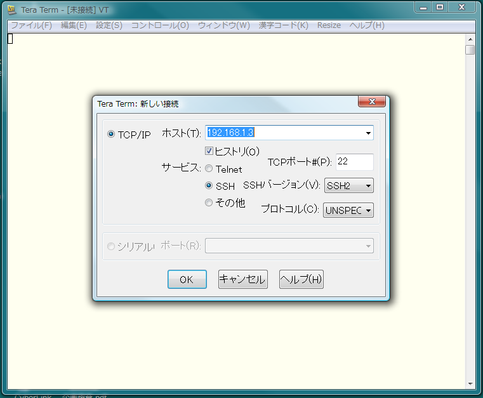483x398 pixels.
Task: Click the vertical scrollbar thumb
Action: (470, 50)
